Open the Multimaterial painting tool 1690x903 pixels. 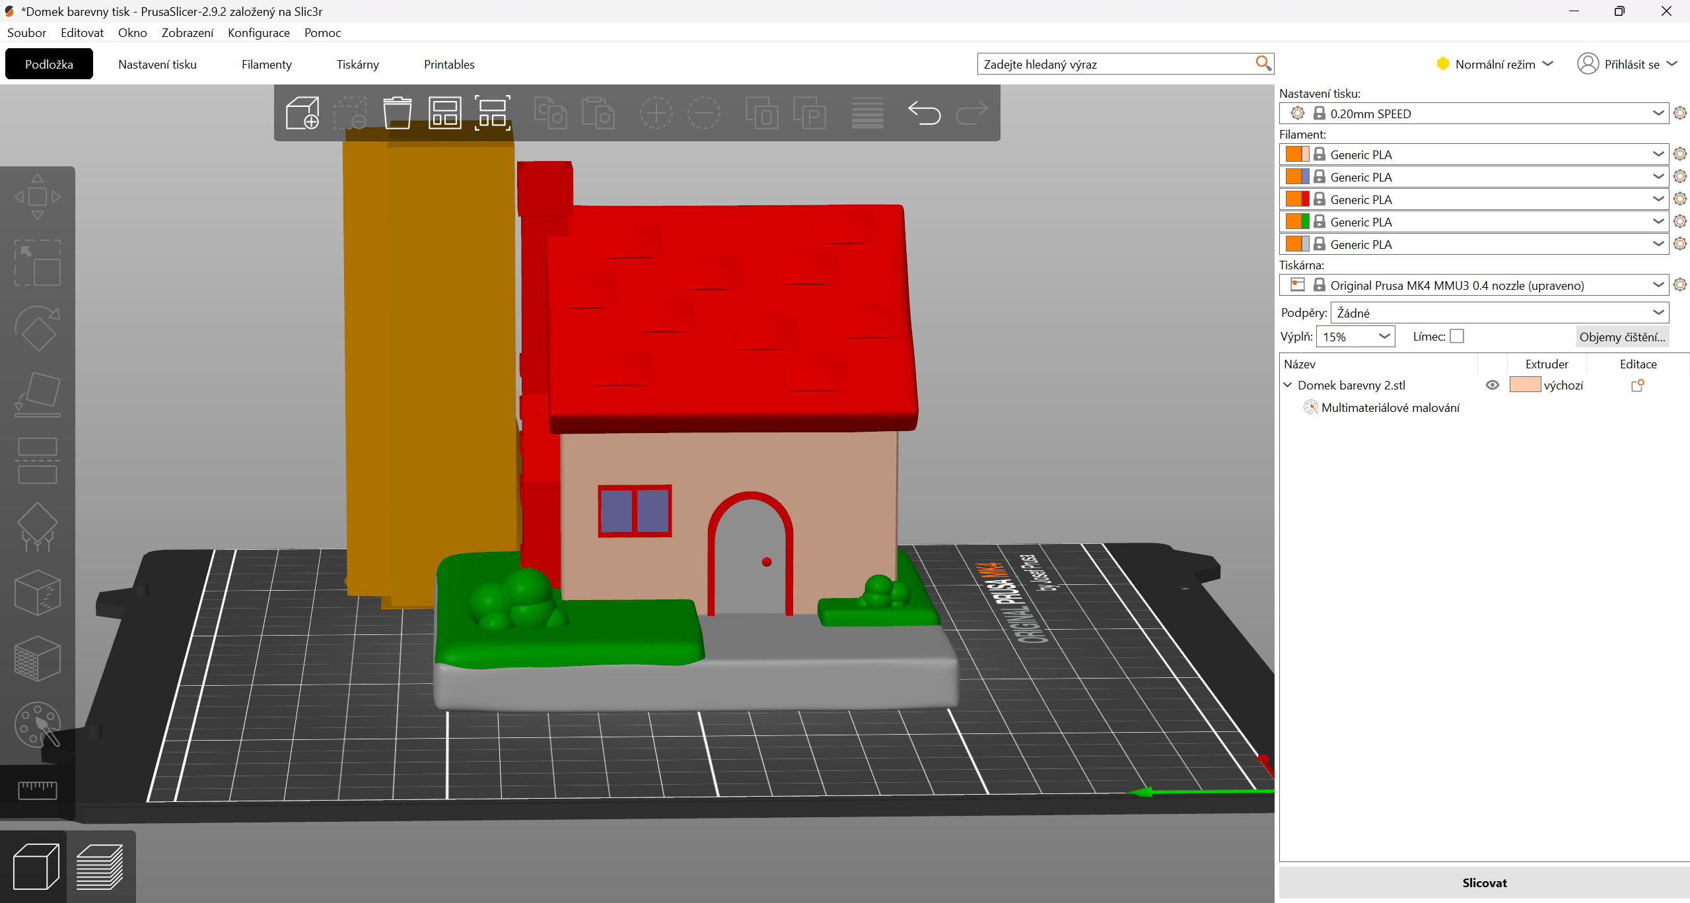click(38, 725)
